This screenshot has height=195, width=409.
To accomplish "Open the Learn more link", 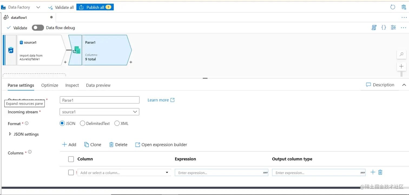I will [x=161, y=100].
